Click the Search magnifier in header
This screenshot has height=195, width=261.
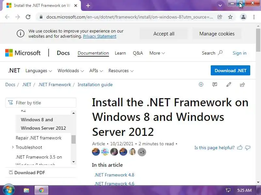pyautogui.click(x=220, y=53)
